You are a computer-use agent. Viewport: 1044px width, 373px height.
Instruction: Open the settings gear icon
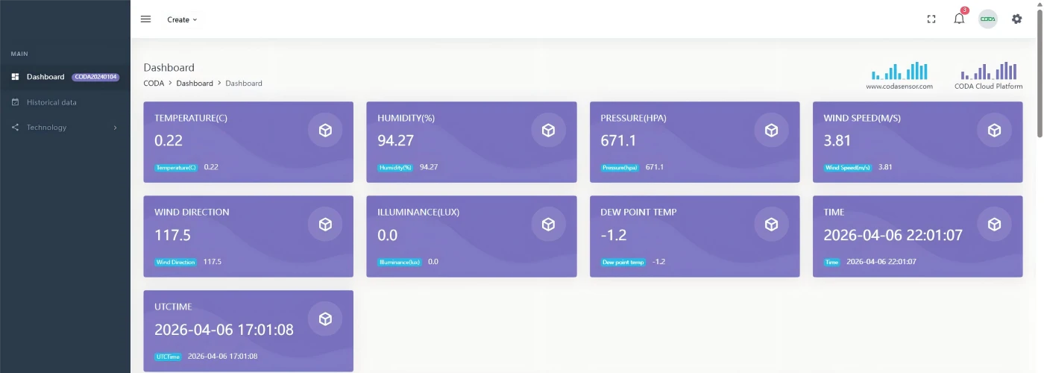tap(1016, 19)
